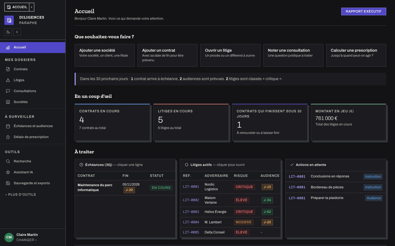The image size is (395, 246).
Task: Click the Échéances et audiences calendar icon
Action: coord(8,126)
